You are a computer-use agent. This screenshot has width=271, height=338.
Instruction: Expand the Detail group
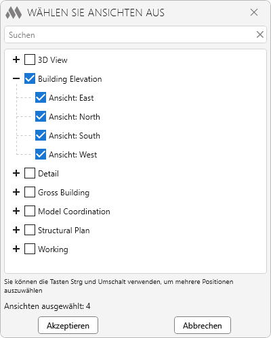(16, 173)
